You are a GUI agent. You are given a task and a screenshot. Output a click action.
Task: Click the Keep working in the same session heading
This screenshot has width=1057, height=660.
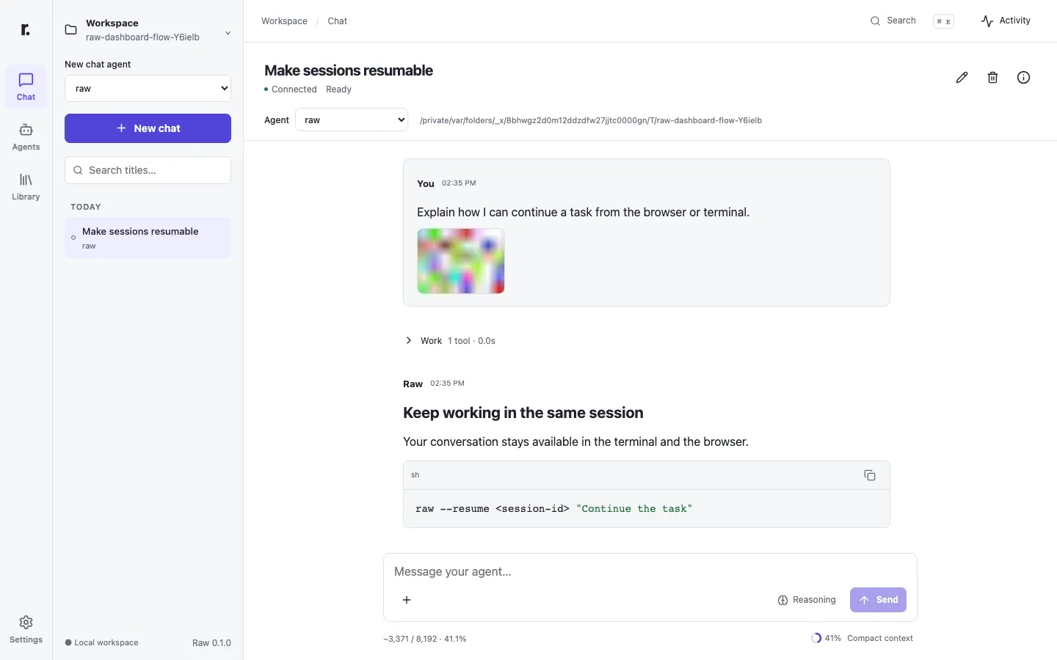pyautogui.click(x=523, y=413)
